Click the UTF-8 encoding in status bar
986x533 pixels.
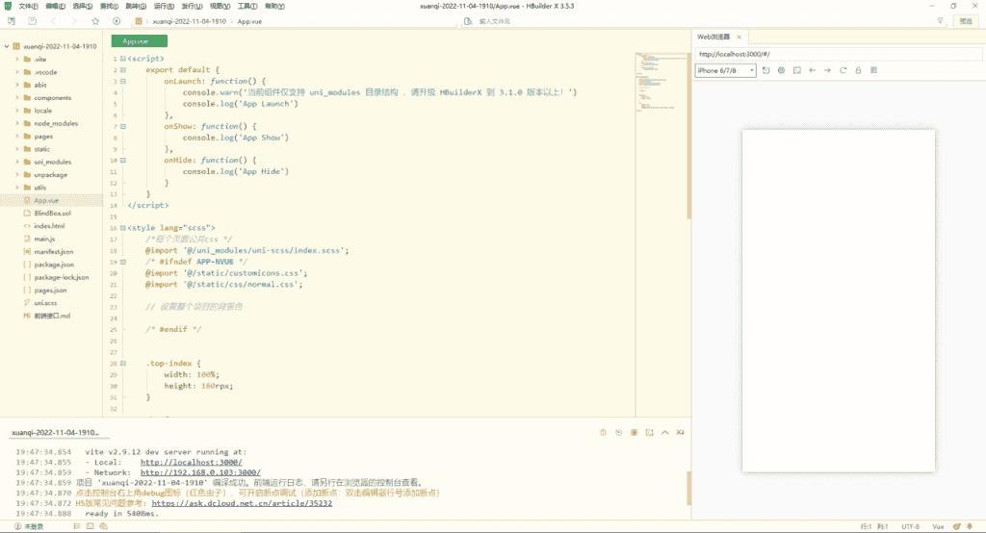point(911,526)
